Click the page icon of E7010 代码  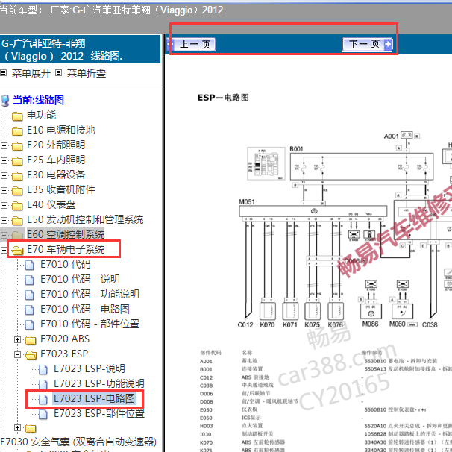(30, 265)
